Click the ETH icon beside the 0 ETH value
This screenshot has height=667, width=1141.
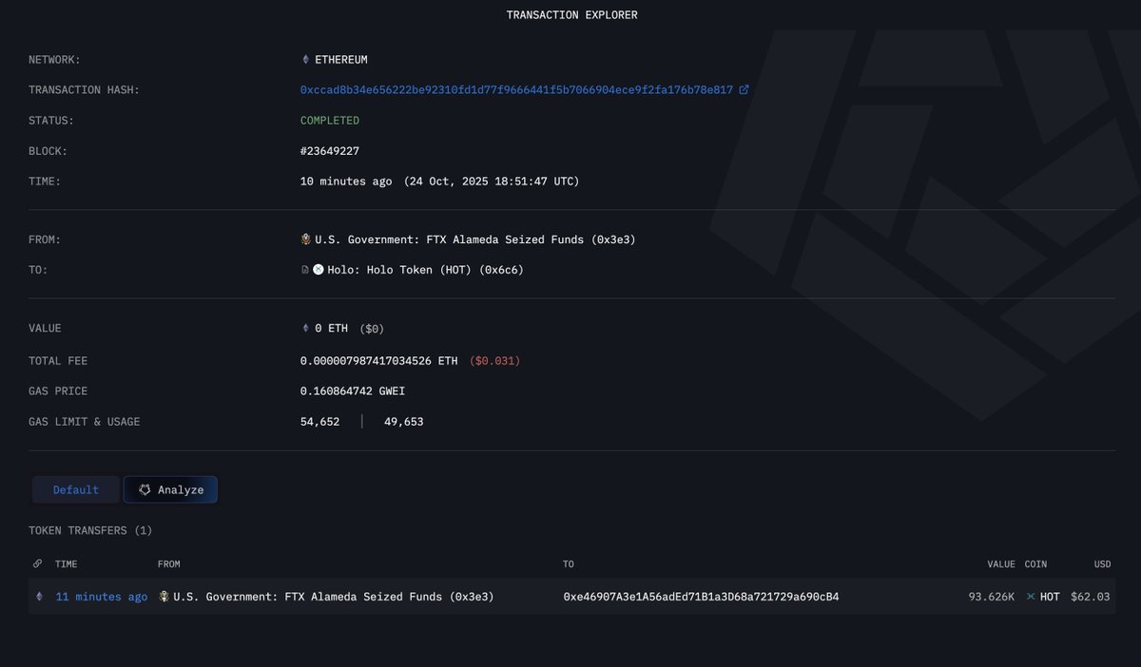pyautogui.click(x=305, y=329)
